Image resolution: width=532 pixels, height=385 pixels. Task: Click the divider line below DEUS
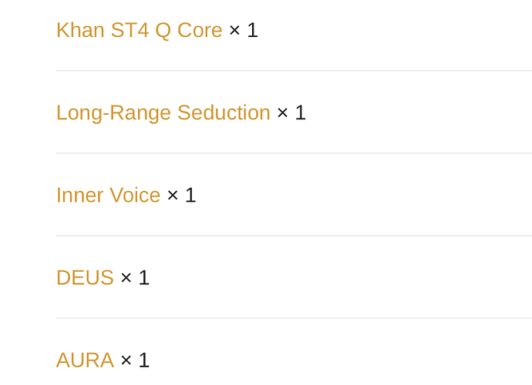(x=294, y=318)
